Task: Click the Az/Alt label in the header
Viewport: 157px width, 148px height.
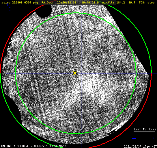Action: tap(108, 3)
